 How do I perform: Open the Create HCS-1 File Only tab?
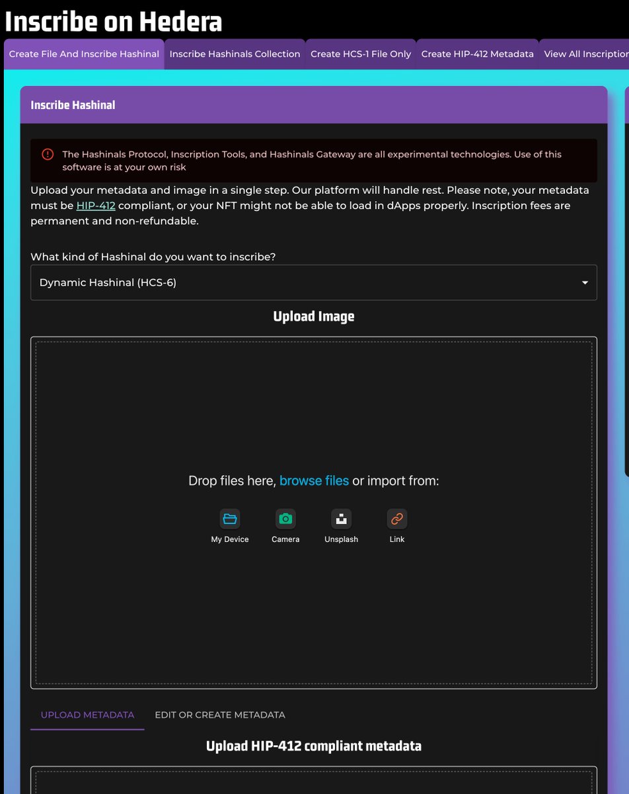360,54
